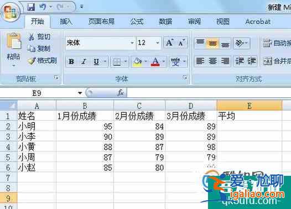291x209 pixels.
Task: Open the 插入 ribbon tab
Action: [x=66, y=22]
